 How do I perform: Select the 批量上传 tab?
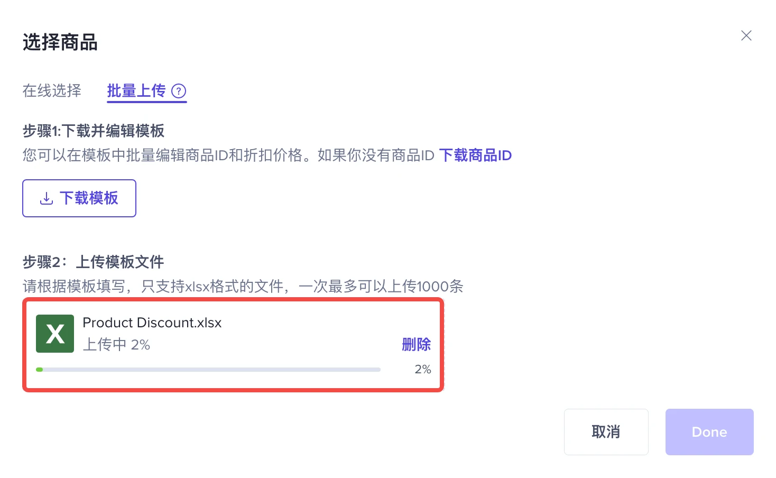pos(136,91)
